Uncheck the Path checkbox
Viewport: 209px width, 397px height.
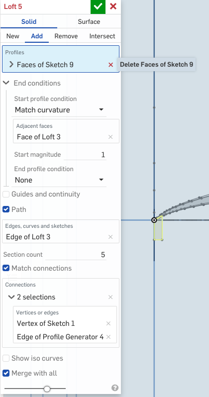coord(6,209)
